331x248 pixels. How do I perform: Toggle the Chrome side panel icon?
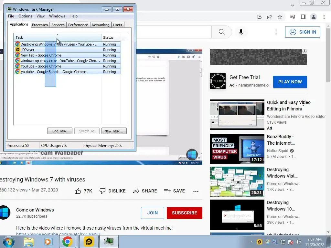tap(303, 17)
